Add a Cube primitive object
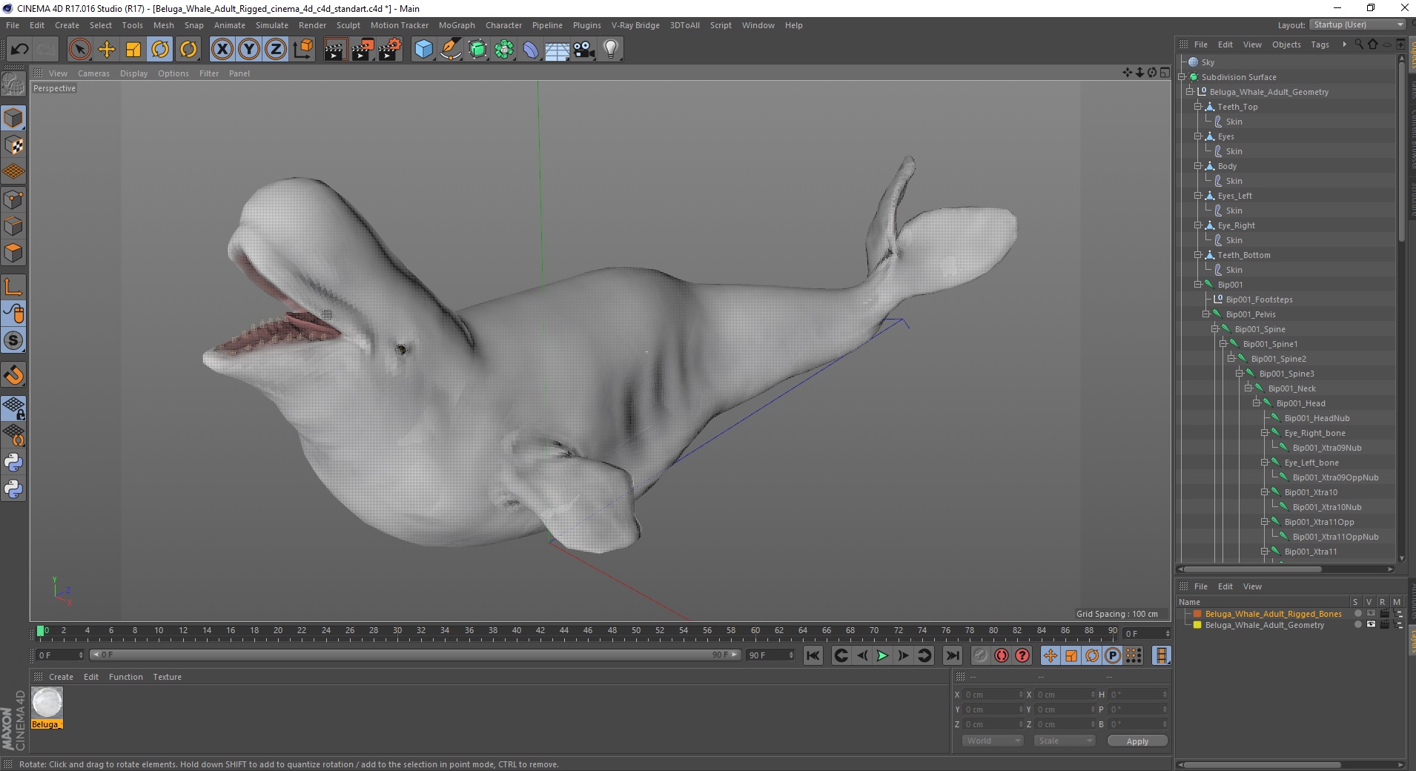Image resolution: width=1416 pixels, height=771 pixels. click(423, 50)
